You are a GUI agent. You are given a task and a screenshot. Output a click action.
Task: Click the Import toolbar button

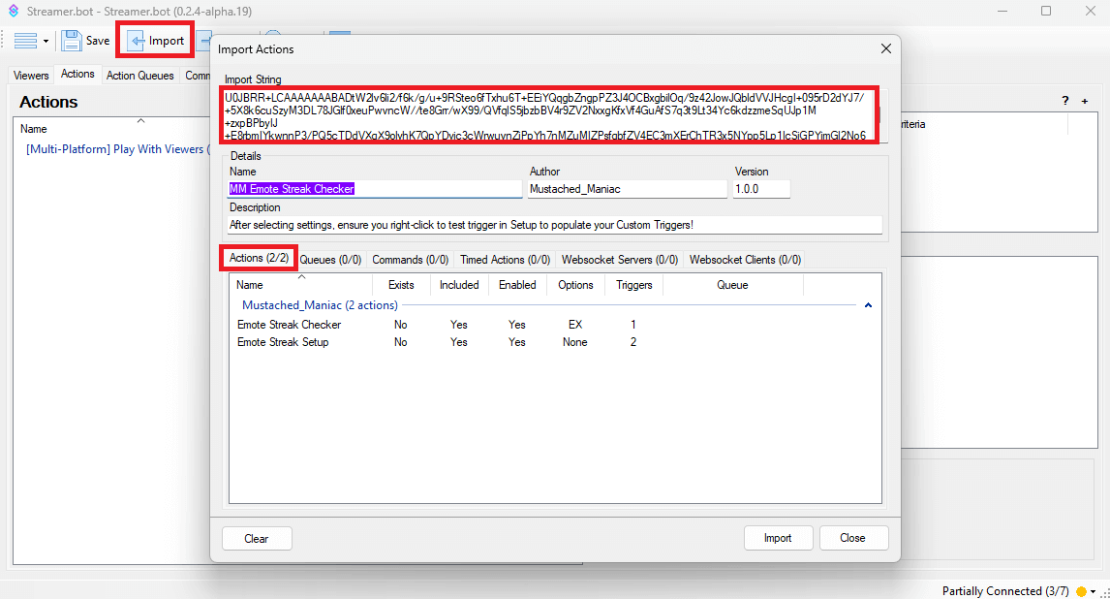pyautogui.click(x=157, y=41)
